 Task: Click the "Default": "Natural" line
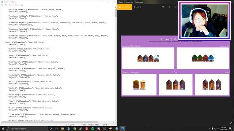pyautogui.click(x=19, y=77)
